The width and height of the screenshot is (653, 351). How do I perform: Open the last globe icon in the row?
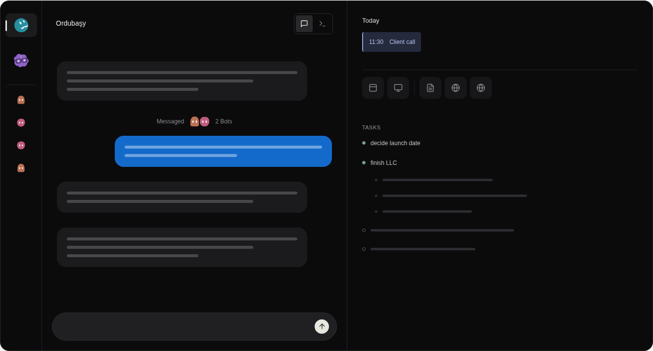(481, 88)
